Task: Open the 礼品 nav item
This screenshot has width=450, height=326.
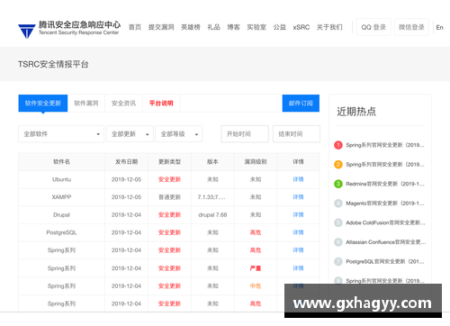Action: (214, 27)
